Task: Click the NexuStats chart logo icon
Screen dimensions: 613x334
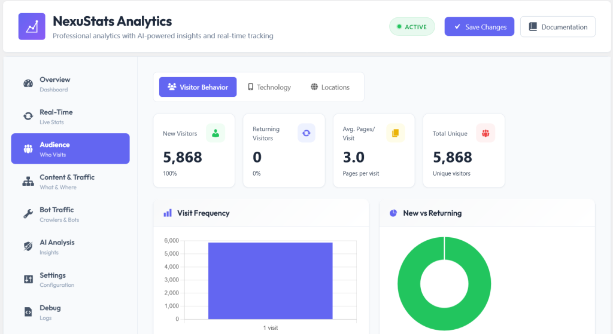Action: (x=32, y=26)
